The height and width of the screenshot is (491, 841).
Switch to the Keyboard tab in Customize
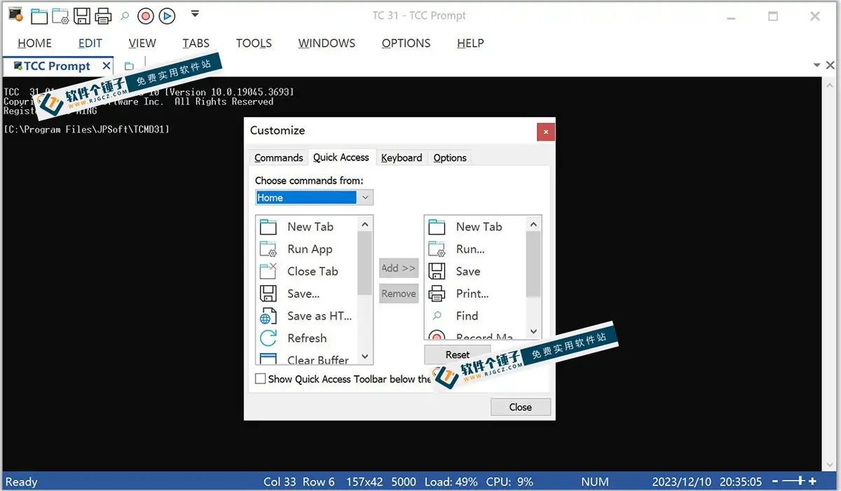(402, 158)
